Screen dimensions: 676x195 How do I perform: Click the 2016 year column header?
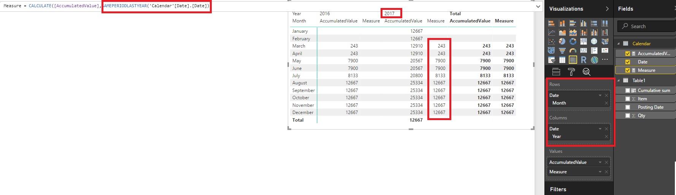(x=325, y=14)
